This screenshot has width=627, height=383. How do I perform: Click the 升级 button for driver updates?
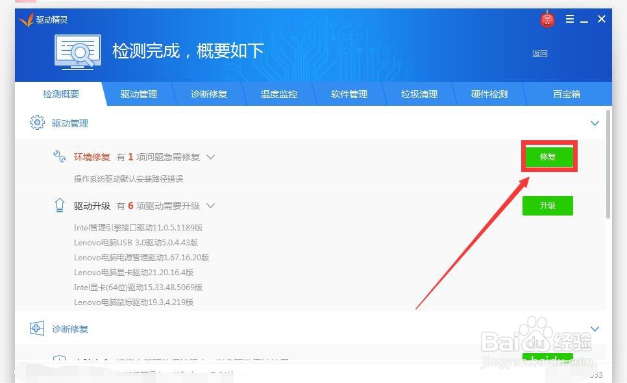(548, 205)
